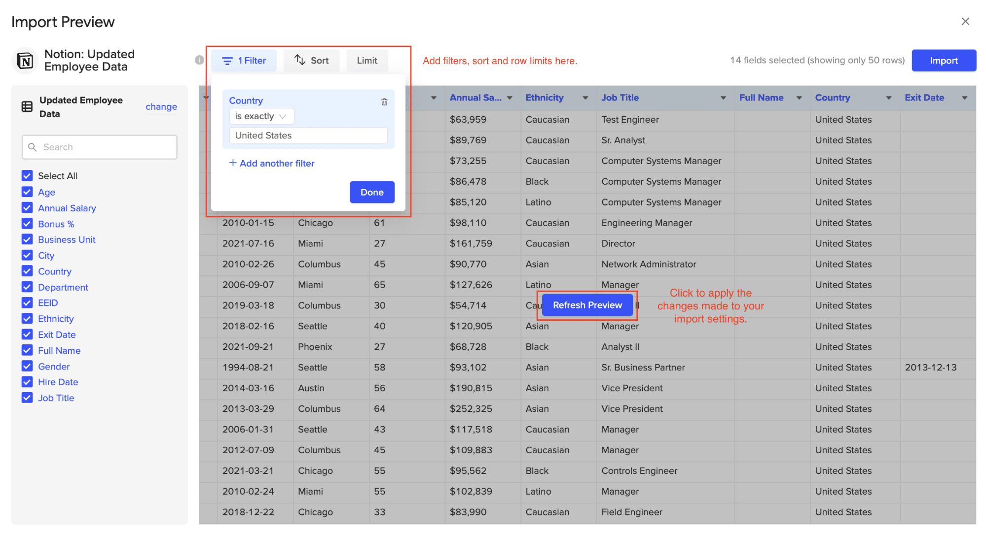Screen dimensions: 986x535
Task: Uncheck the Bonus % field
Action: (27, 224)
